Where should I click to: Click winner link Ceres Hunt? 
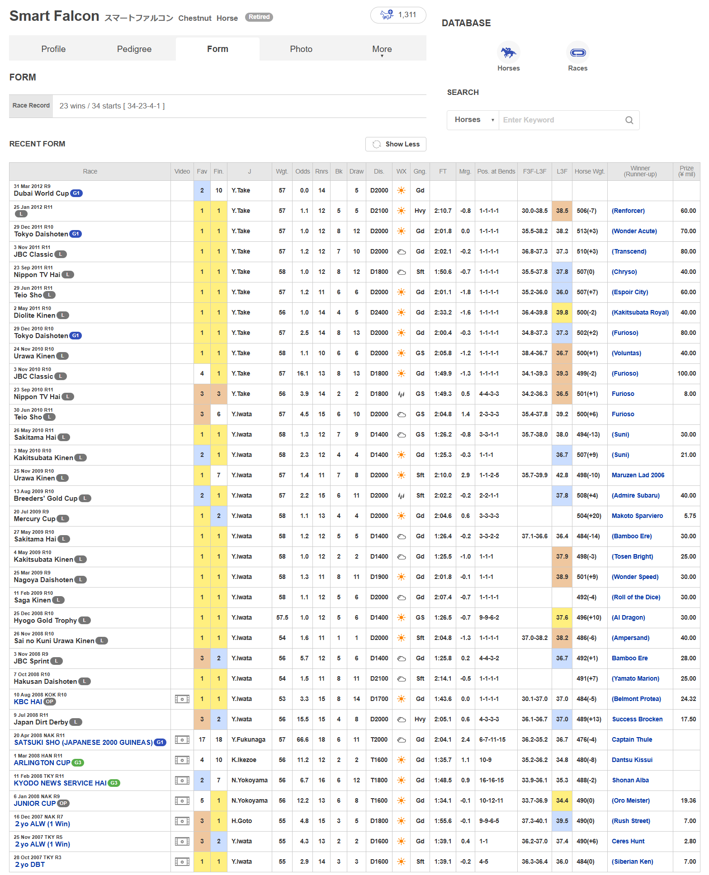click(628, 842)
